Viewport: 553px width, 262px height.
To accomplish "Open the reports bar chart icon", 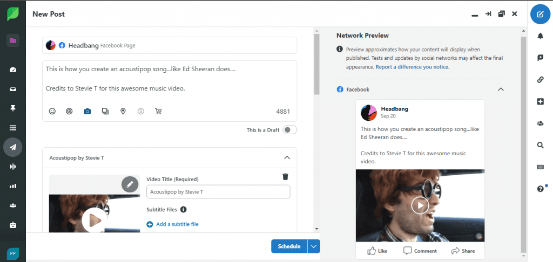I will click(13, 186).
